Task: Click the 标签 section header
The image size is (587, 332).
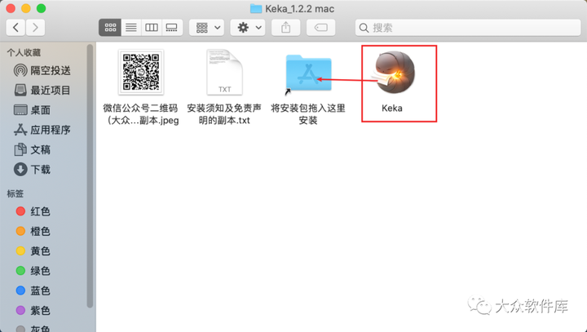Action: point(15,193)
